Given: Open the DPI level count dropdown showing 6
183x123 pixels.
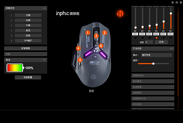Looking at the screenshot, I should point(149,42).
